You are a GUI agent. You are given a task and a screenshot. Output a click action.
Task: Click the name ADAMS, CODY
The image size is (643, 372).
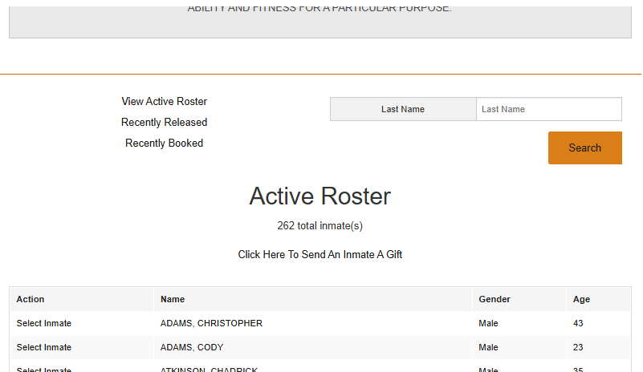point(192,347)
